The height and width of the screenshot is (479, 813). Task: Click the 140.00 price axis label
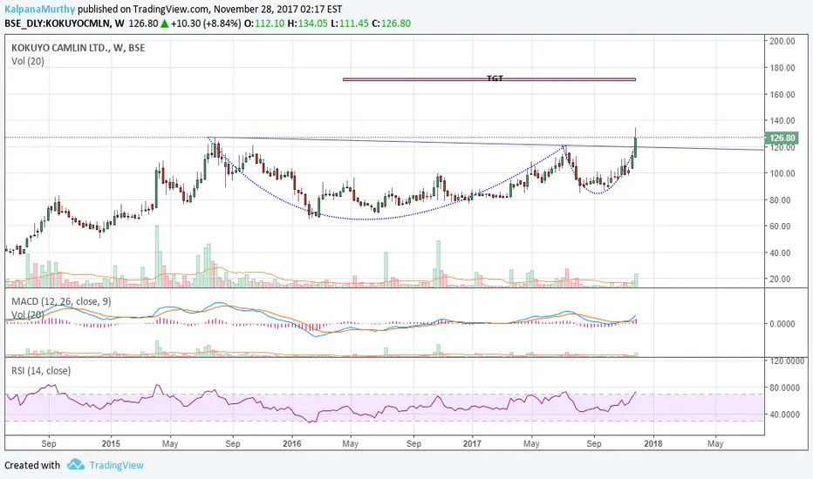(782, 121)
